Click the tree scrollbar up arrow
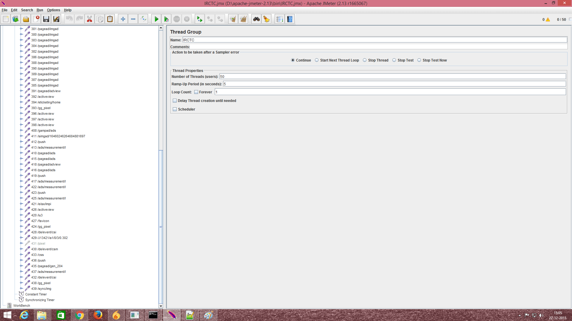572x321 pixels. point(161,28)
